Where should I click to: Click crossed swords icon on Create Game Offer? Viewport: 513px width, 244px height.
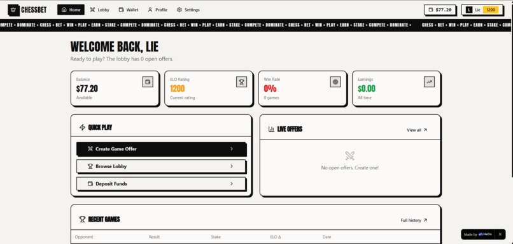point(90,148)
